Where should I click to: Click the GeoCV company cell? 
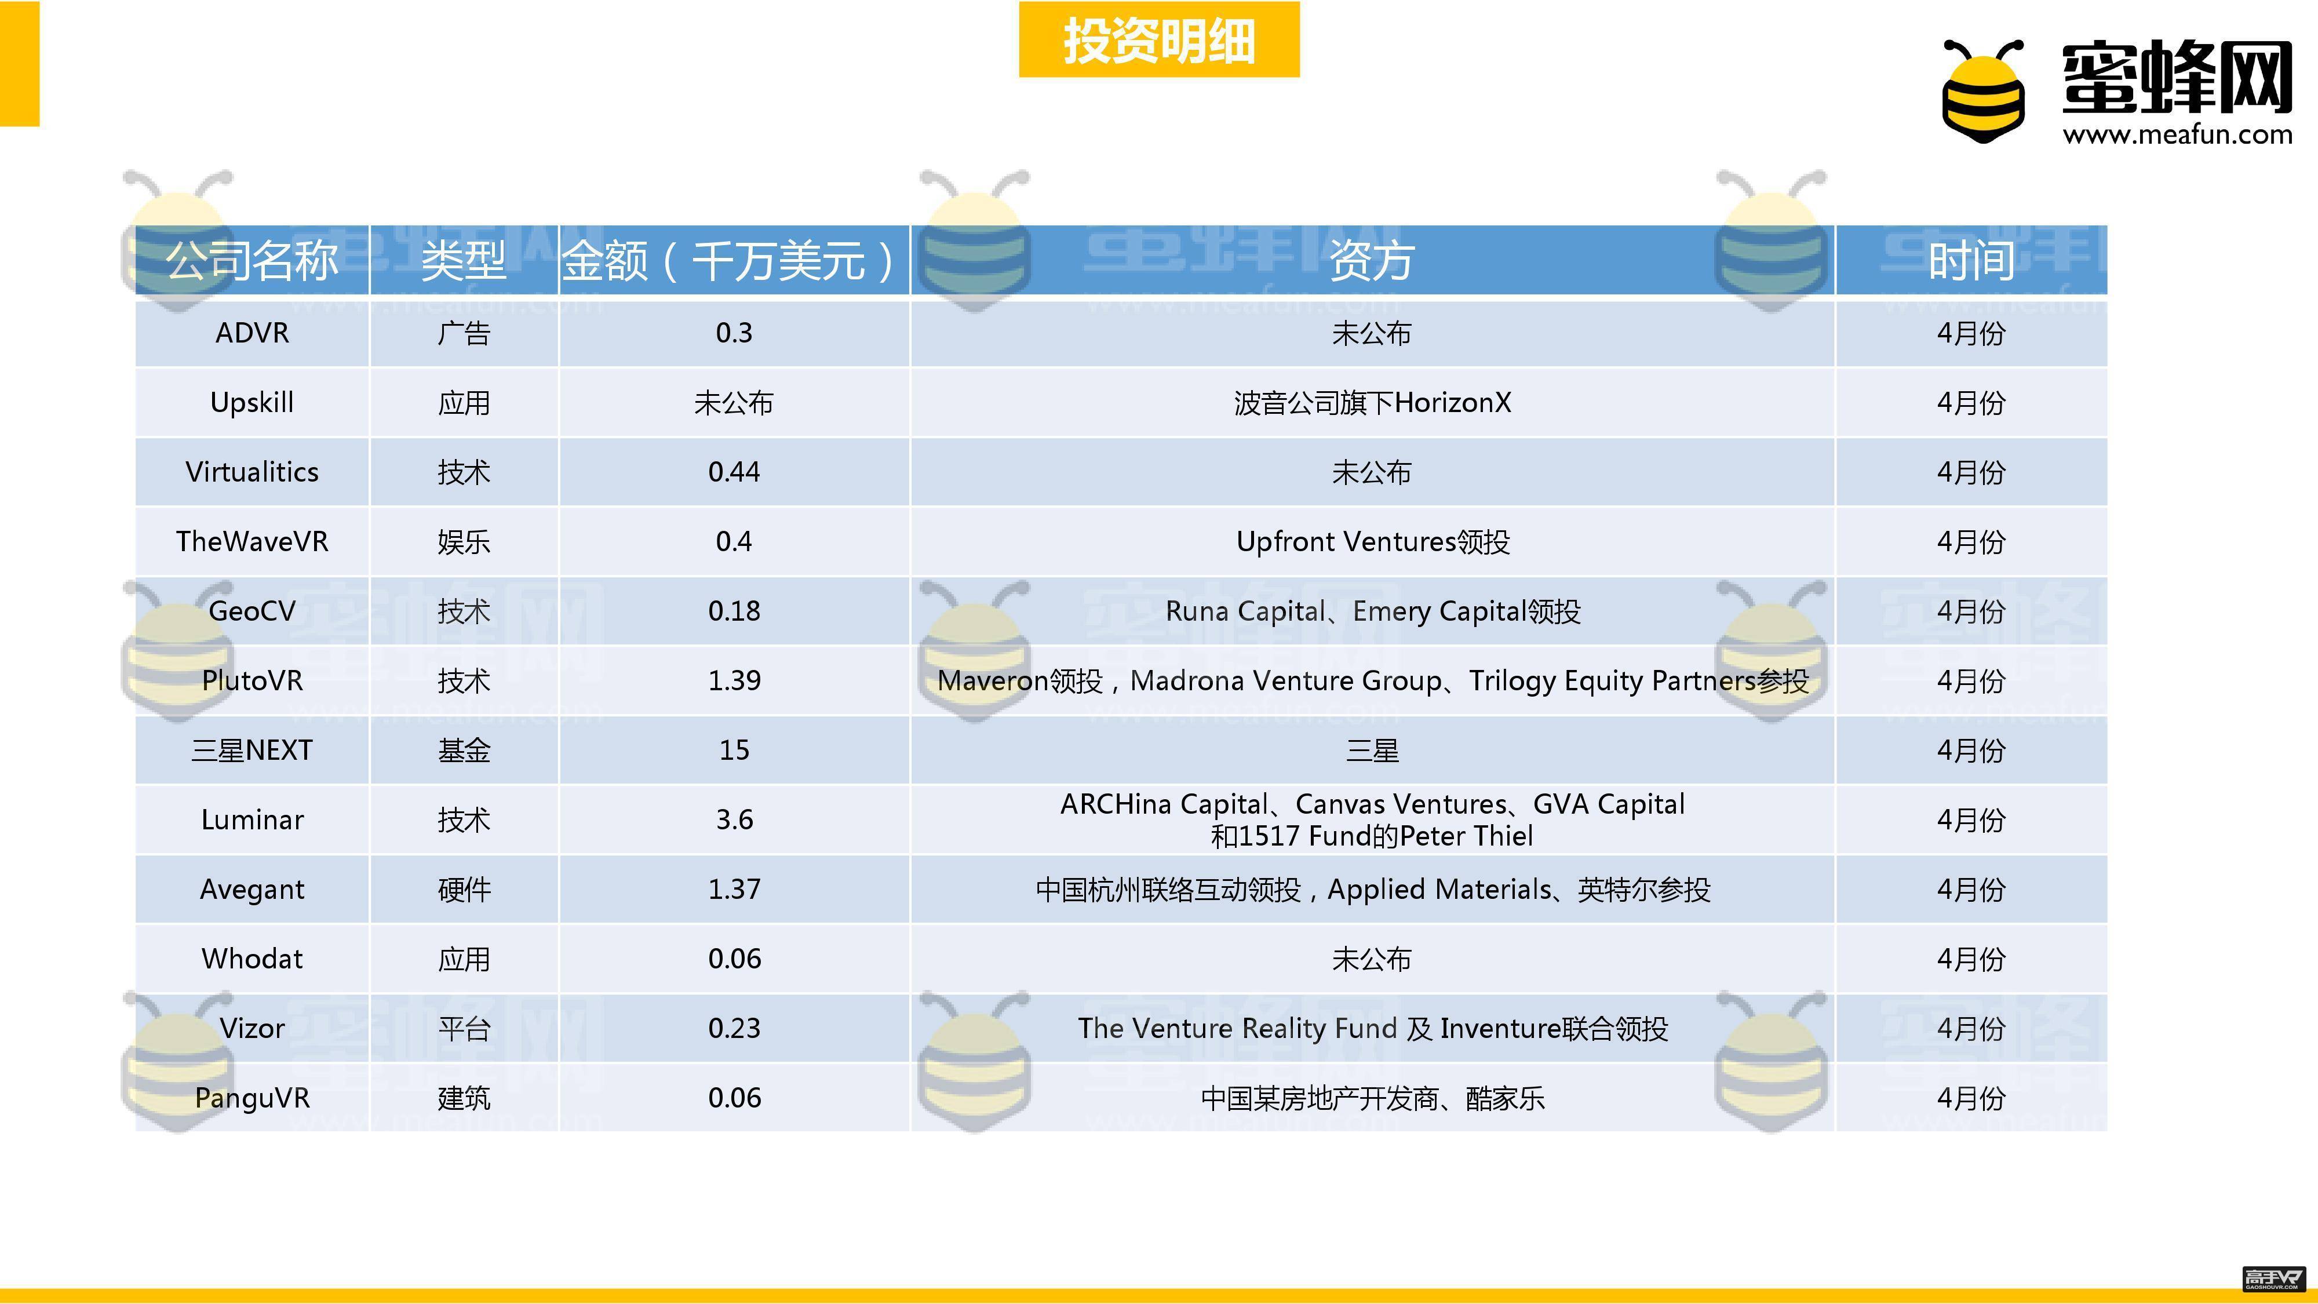(x=252, y=611)
